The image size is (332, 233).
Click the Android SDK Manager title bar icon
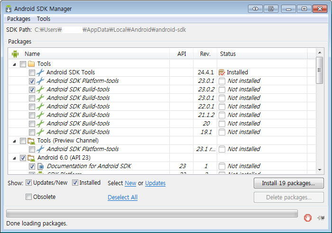(9, 9)
